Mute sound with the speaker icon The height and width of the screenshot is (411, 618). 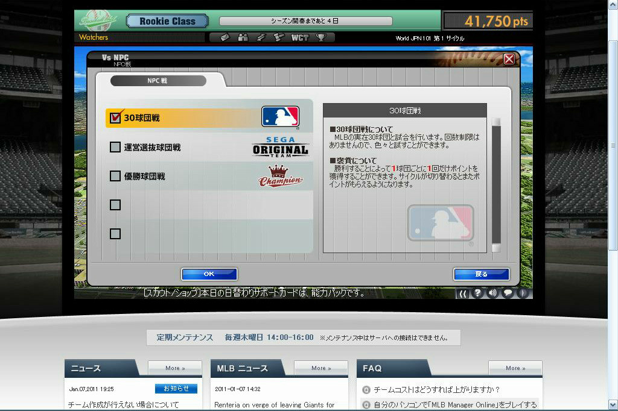(492, 293)
